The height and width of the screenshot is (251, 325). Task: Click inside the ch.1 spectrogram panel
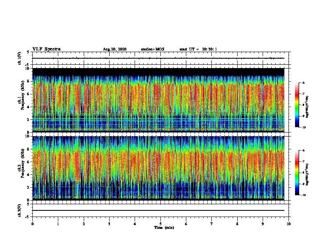[158, 100]
